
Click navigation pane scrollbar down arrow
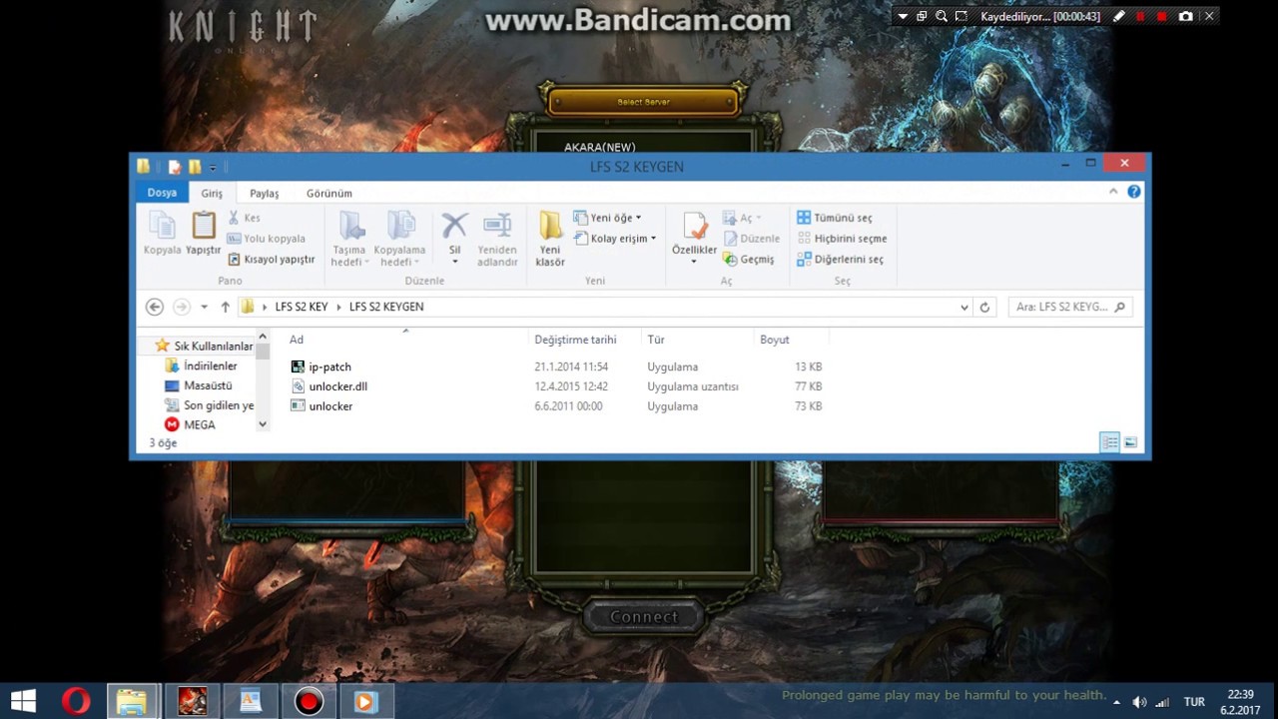coord(263,424)
